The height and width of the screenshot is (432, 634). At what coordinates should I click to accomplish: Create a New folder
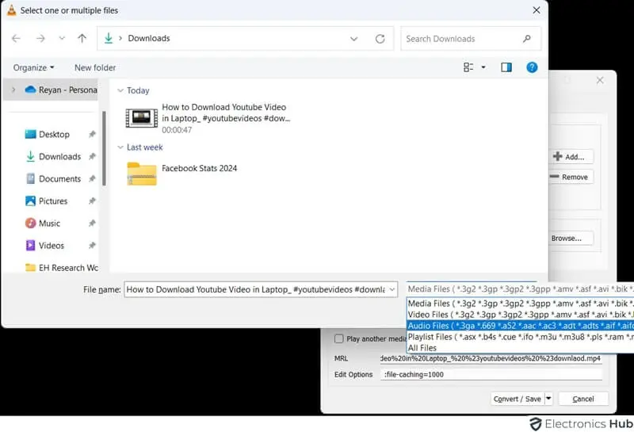click(x=95, y=67)
